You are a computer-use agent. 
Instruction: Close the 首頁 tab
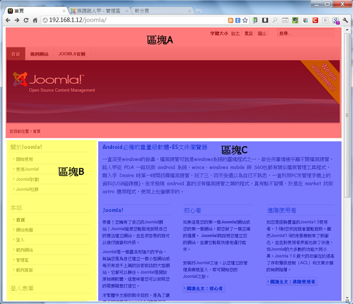[x=64, y=11]
